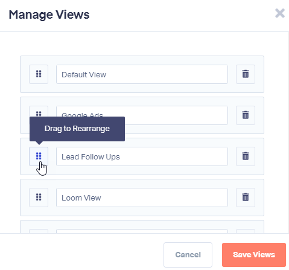Delete the Lead Follow Ups view
289x270 pixels.
pyautogui.click(x=246, y=156)
